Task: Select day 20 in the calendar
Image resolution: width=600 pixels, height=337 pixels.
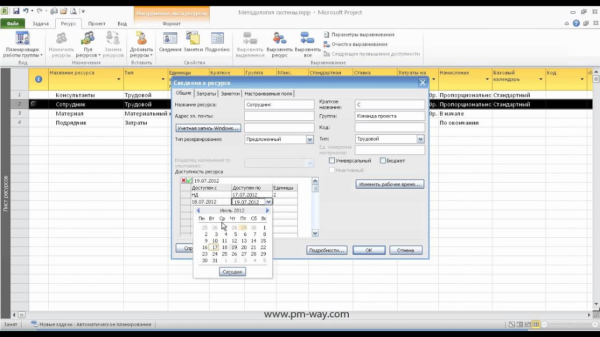Action: (x=244, y=247)
